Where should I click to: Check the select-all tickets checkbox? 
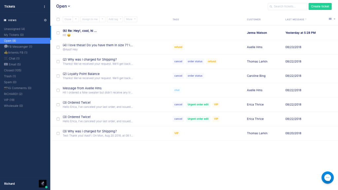click(58, 19)
